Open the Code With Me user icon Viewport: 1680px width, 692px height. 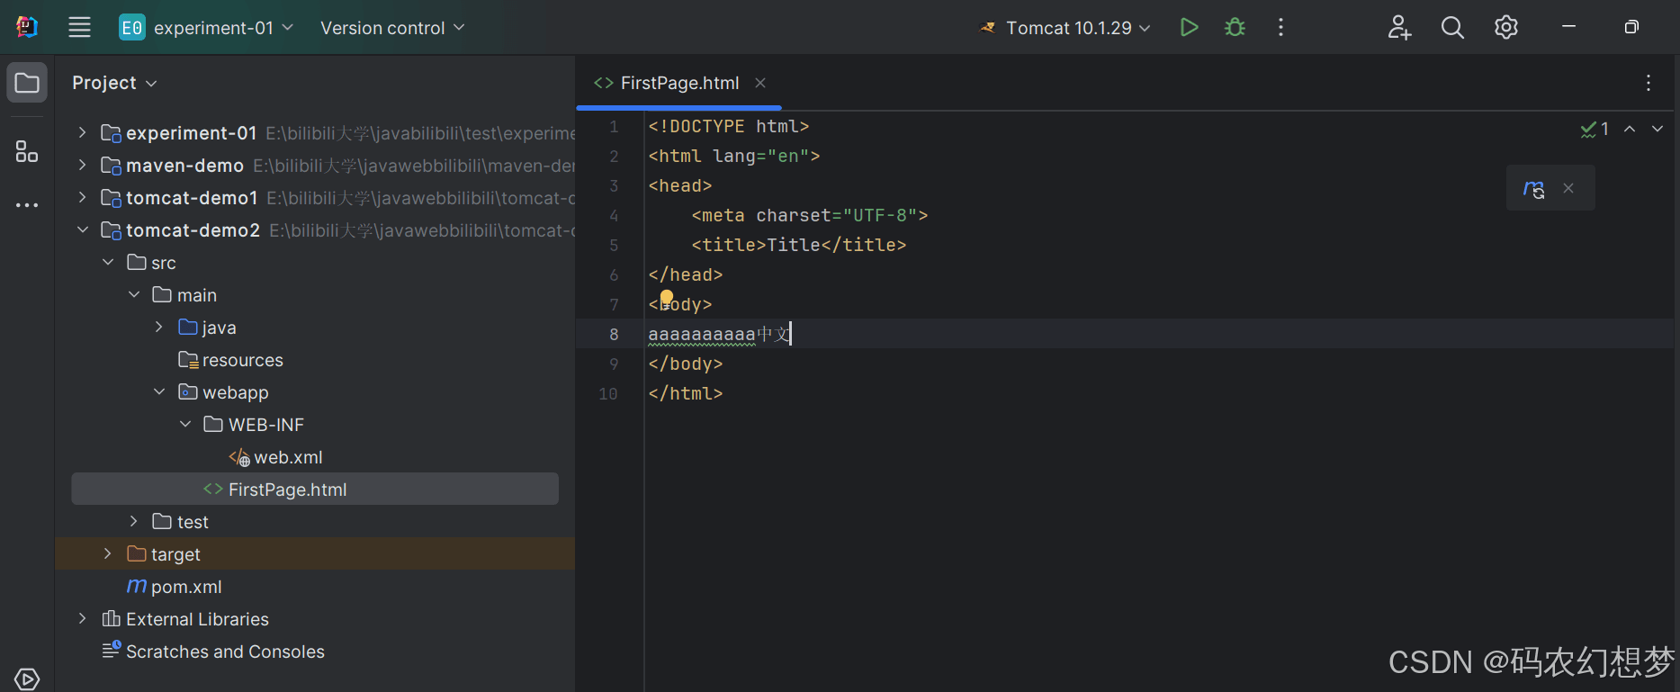(x=1398, y=28)
